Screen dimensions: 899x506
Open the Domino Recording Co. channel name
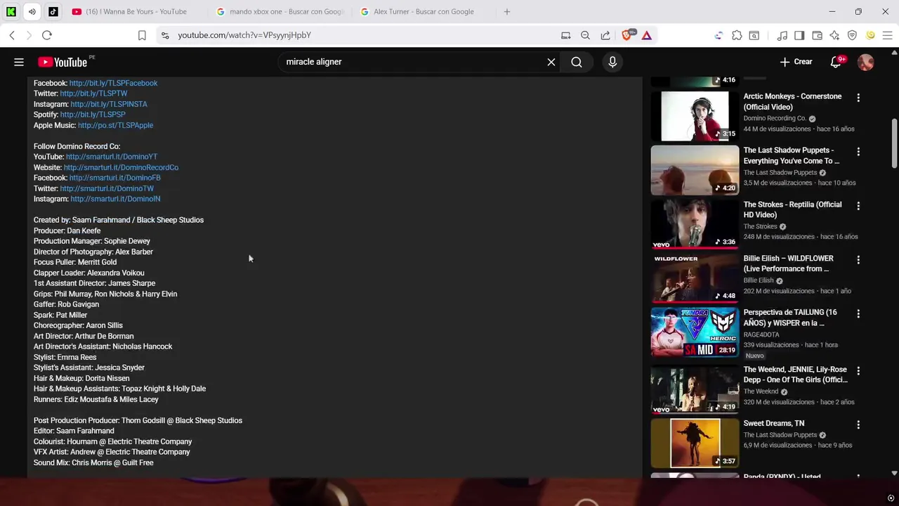pos(775,118)
